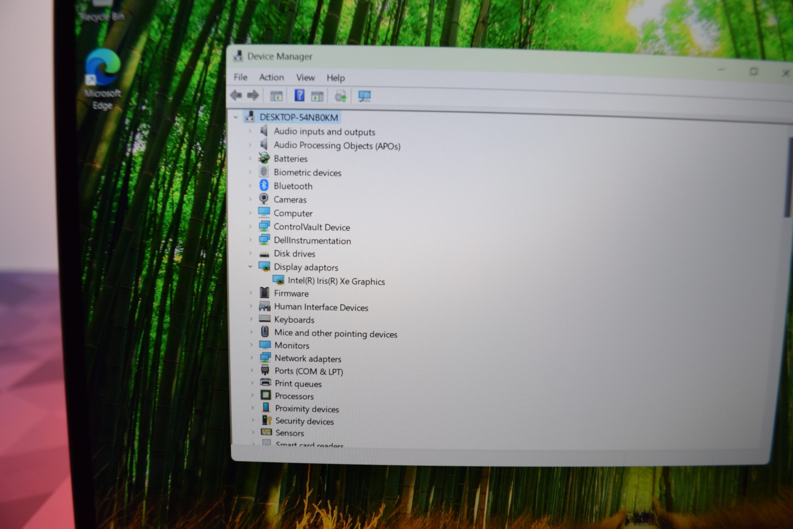Viewport: 793px width, 529px height.
Task: Select the Cameras label
Action: 290,199
